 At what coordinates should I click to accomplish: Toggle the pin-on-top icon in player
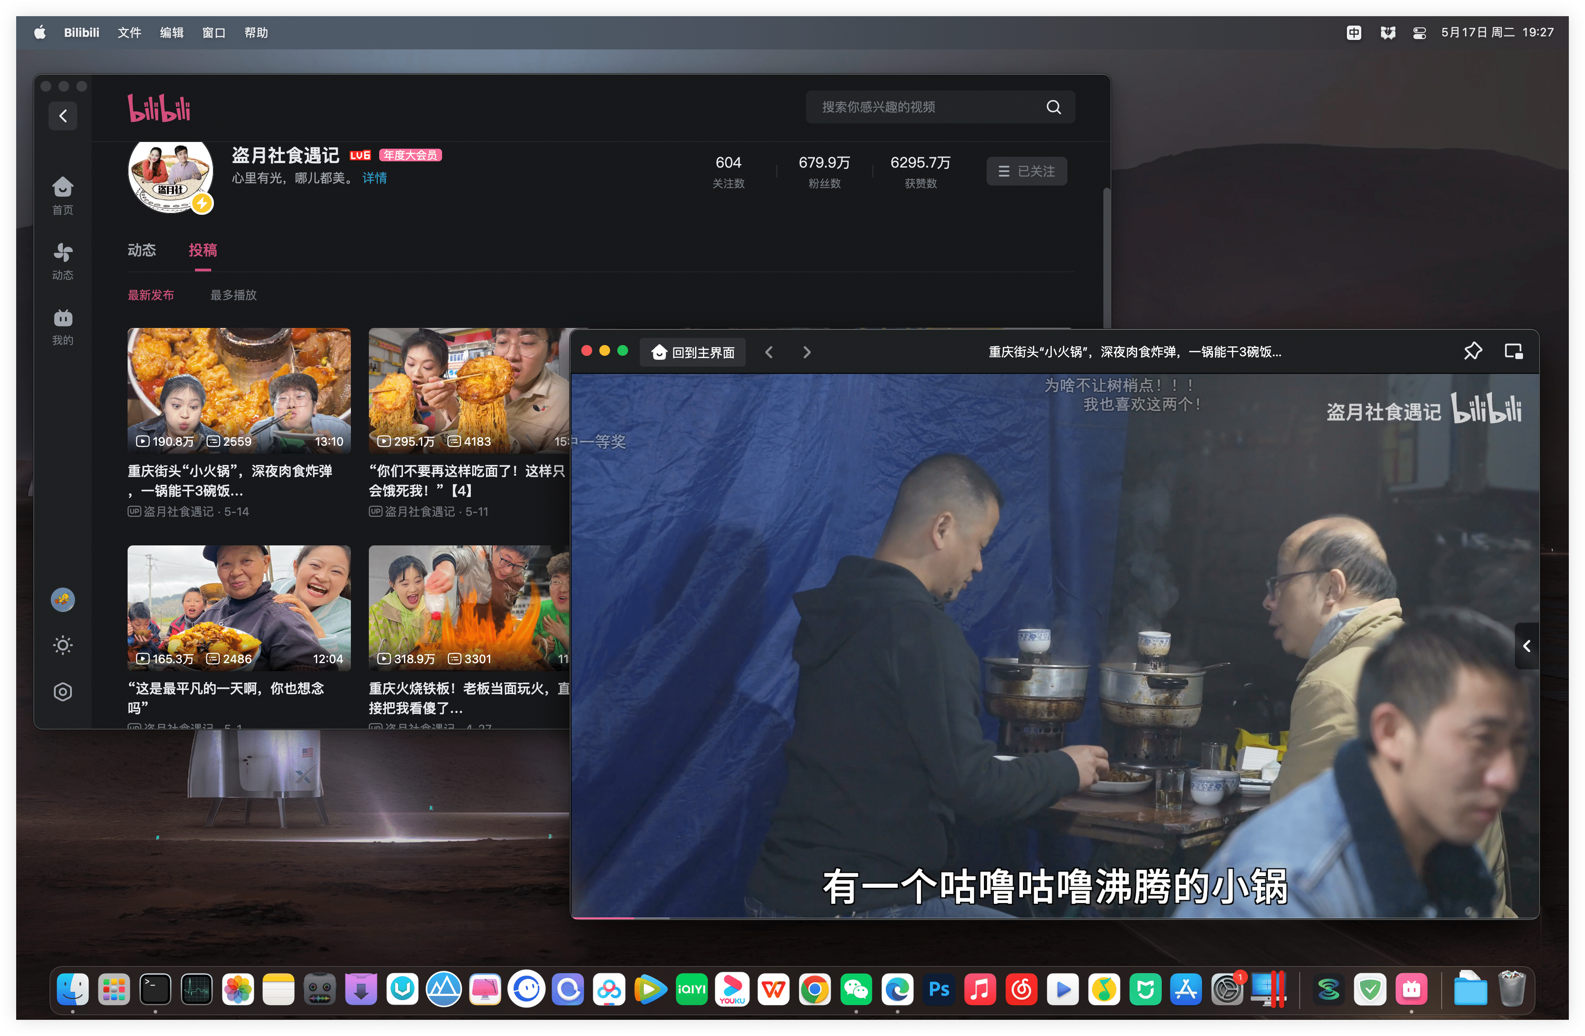pyautogui.click(x=1472, y=351)
